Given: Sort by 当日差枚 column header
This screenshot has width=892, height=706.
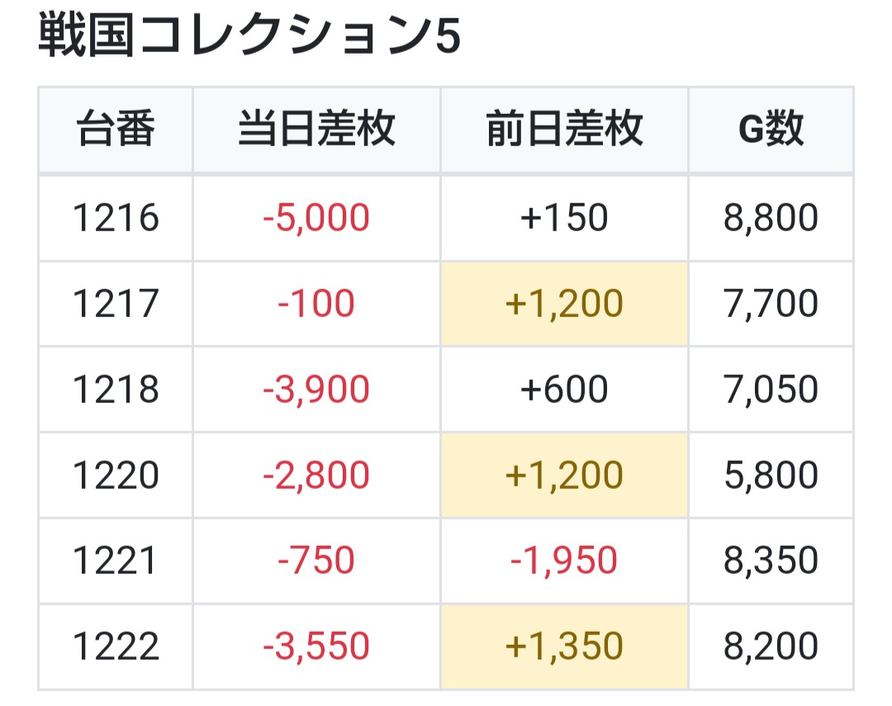Looking at the screenshot, I should pyautogui.click(x=316, y=129).
